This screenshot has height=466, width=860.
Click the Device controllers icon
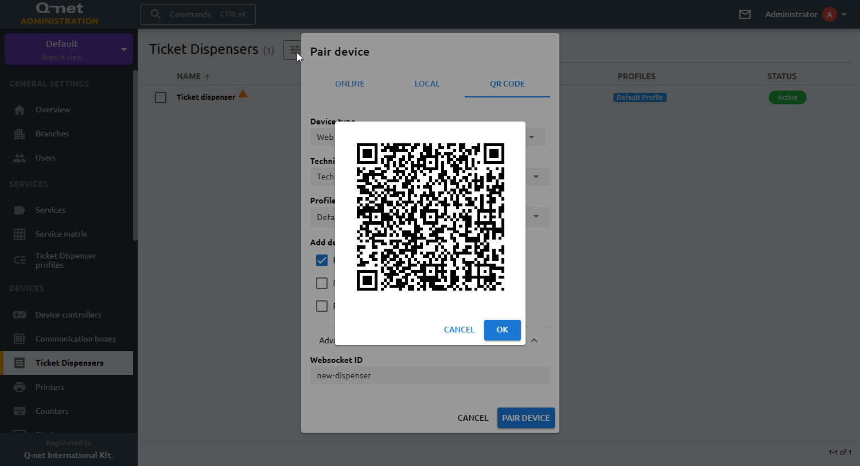tap(20, 315)
